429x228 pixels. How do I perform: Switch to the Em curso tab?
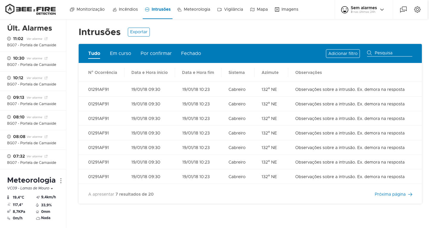[x=120, y=53]
